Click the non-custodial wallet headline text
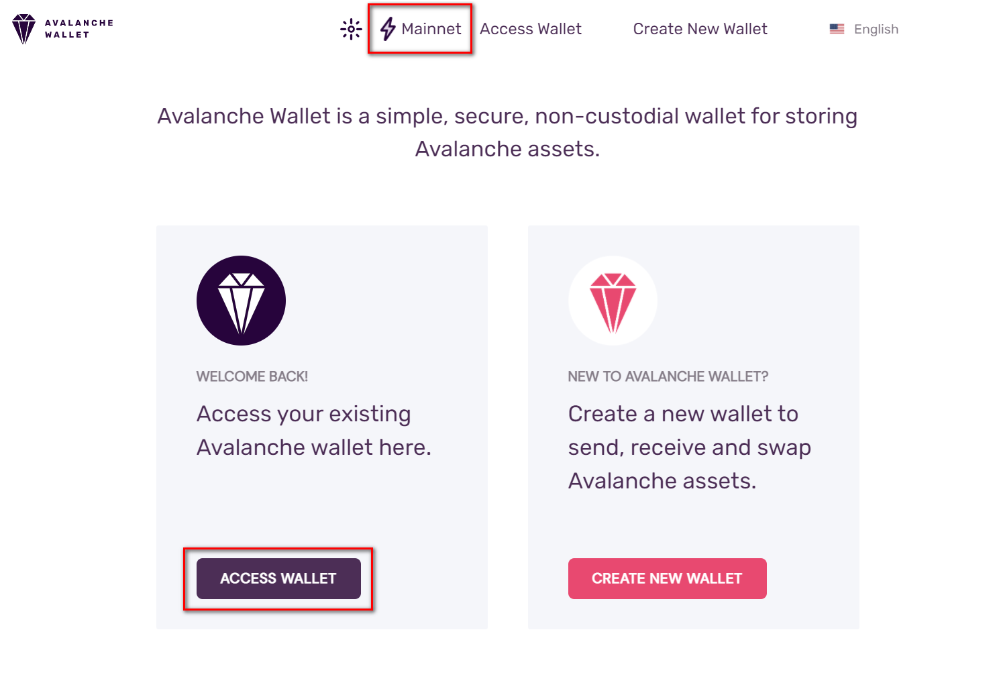Viewport: 997px width, 685px height. (x=507, y=116)
